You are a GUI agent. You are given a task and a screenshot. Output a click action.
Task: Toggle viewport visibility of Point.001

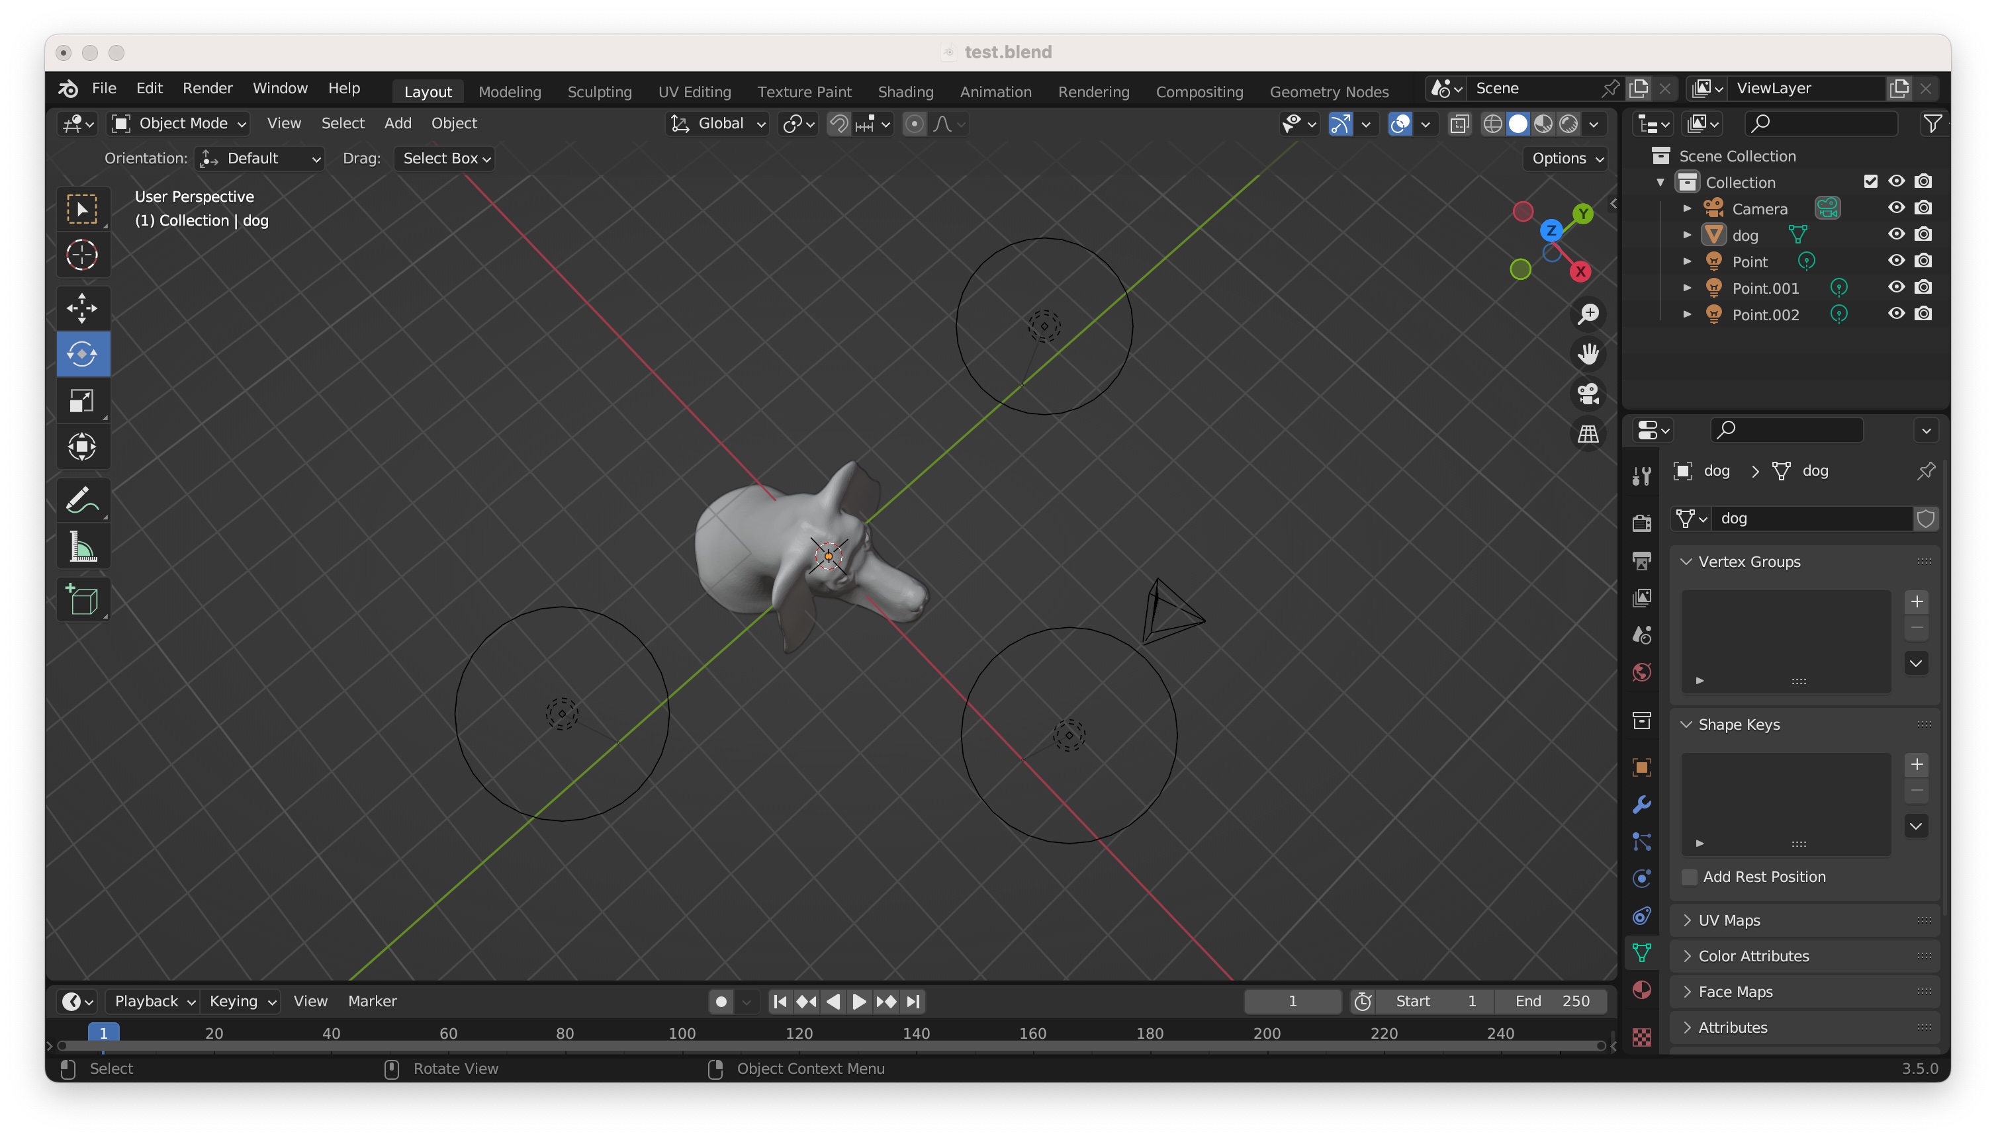click(x=1896, y=287)
